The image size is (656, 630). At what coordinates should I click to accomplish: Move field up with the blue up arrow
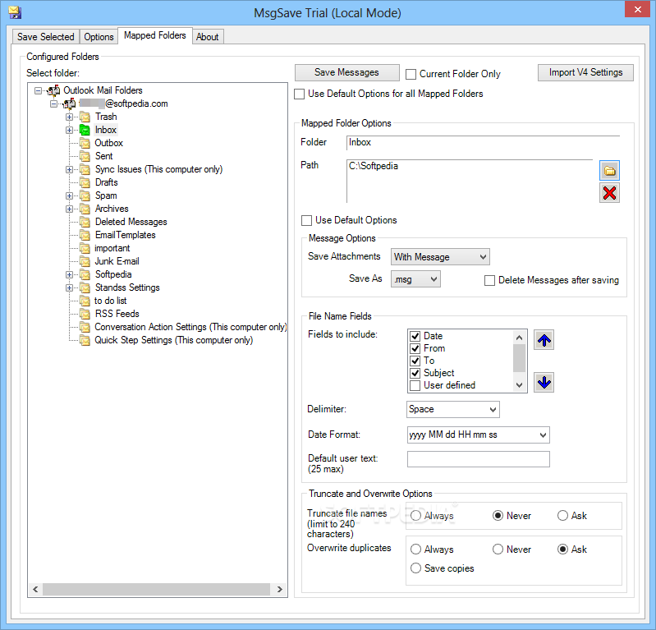click(x=544, y=339)
